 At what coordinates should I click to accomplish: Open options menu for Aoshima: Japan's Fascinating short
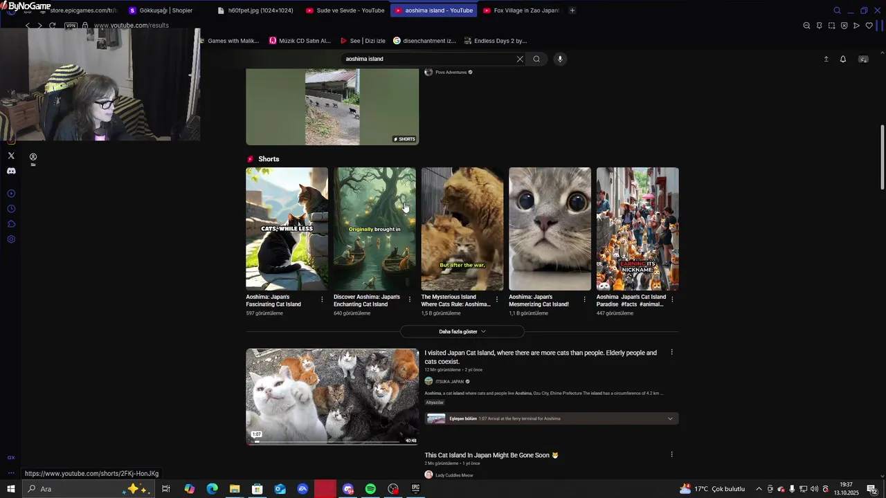click(x=322, y=299)
